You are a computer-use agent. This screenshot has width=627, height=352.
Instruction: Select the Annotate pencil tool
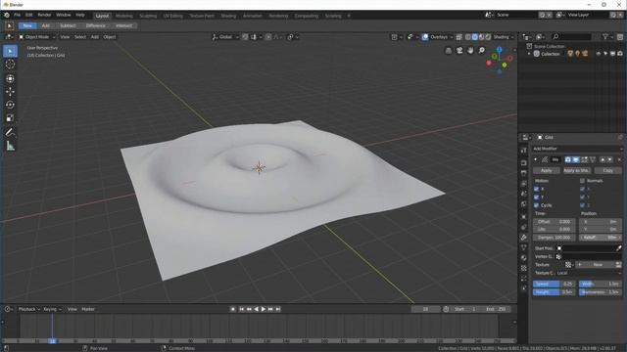[x=11, y=133]
